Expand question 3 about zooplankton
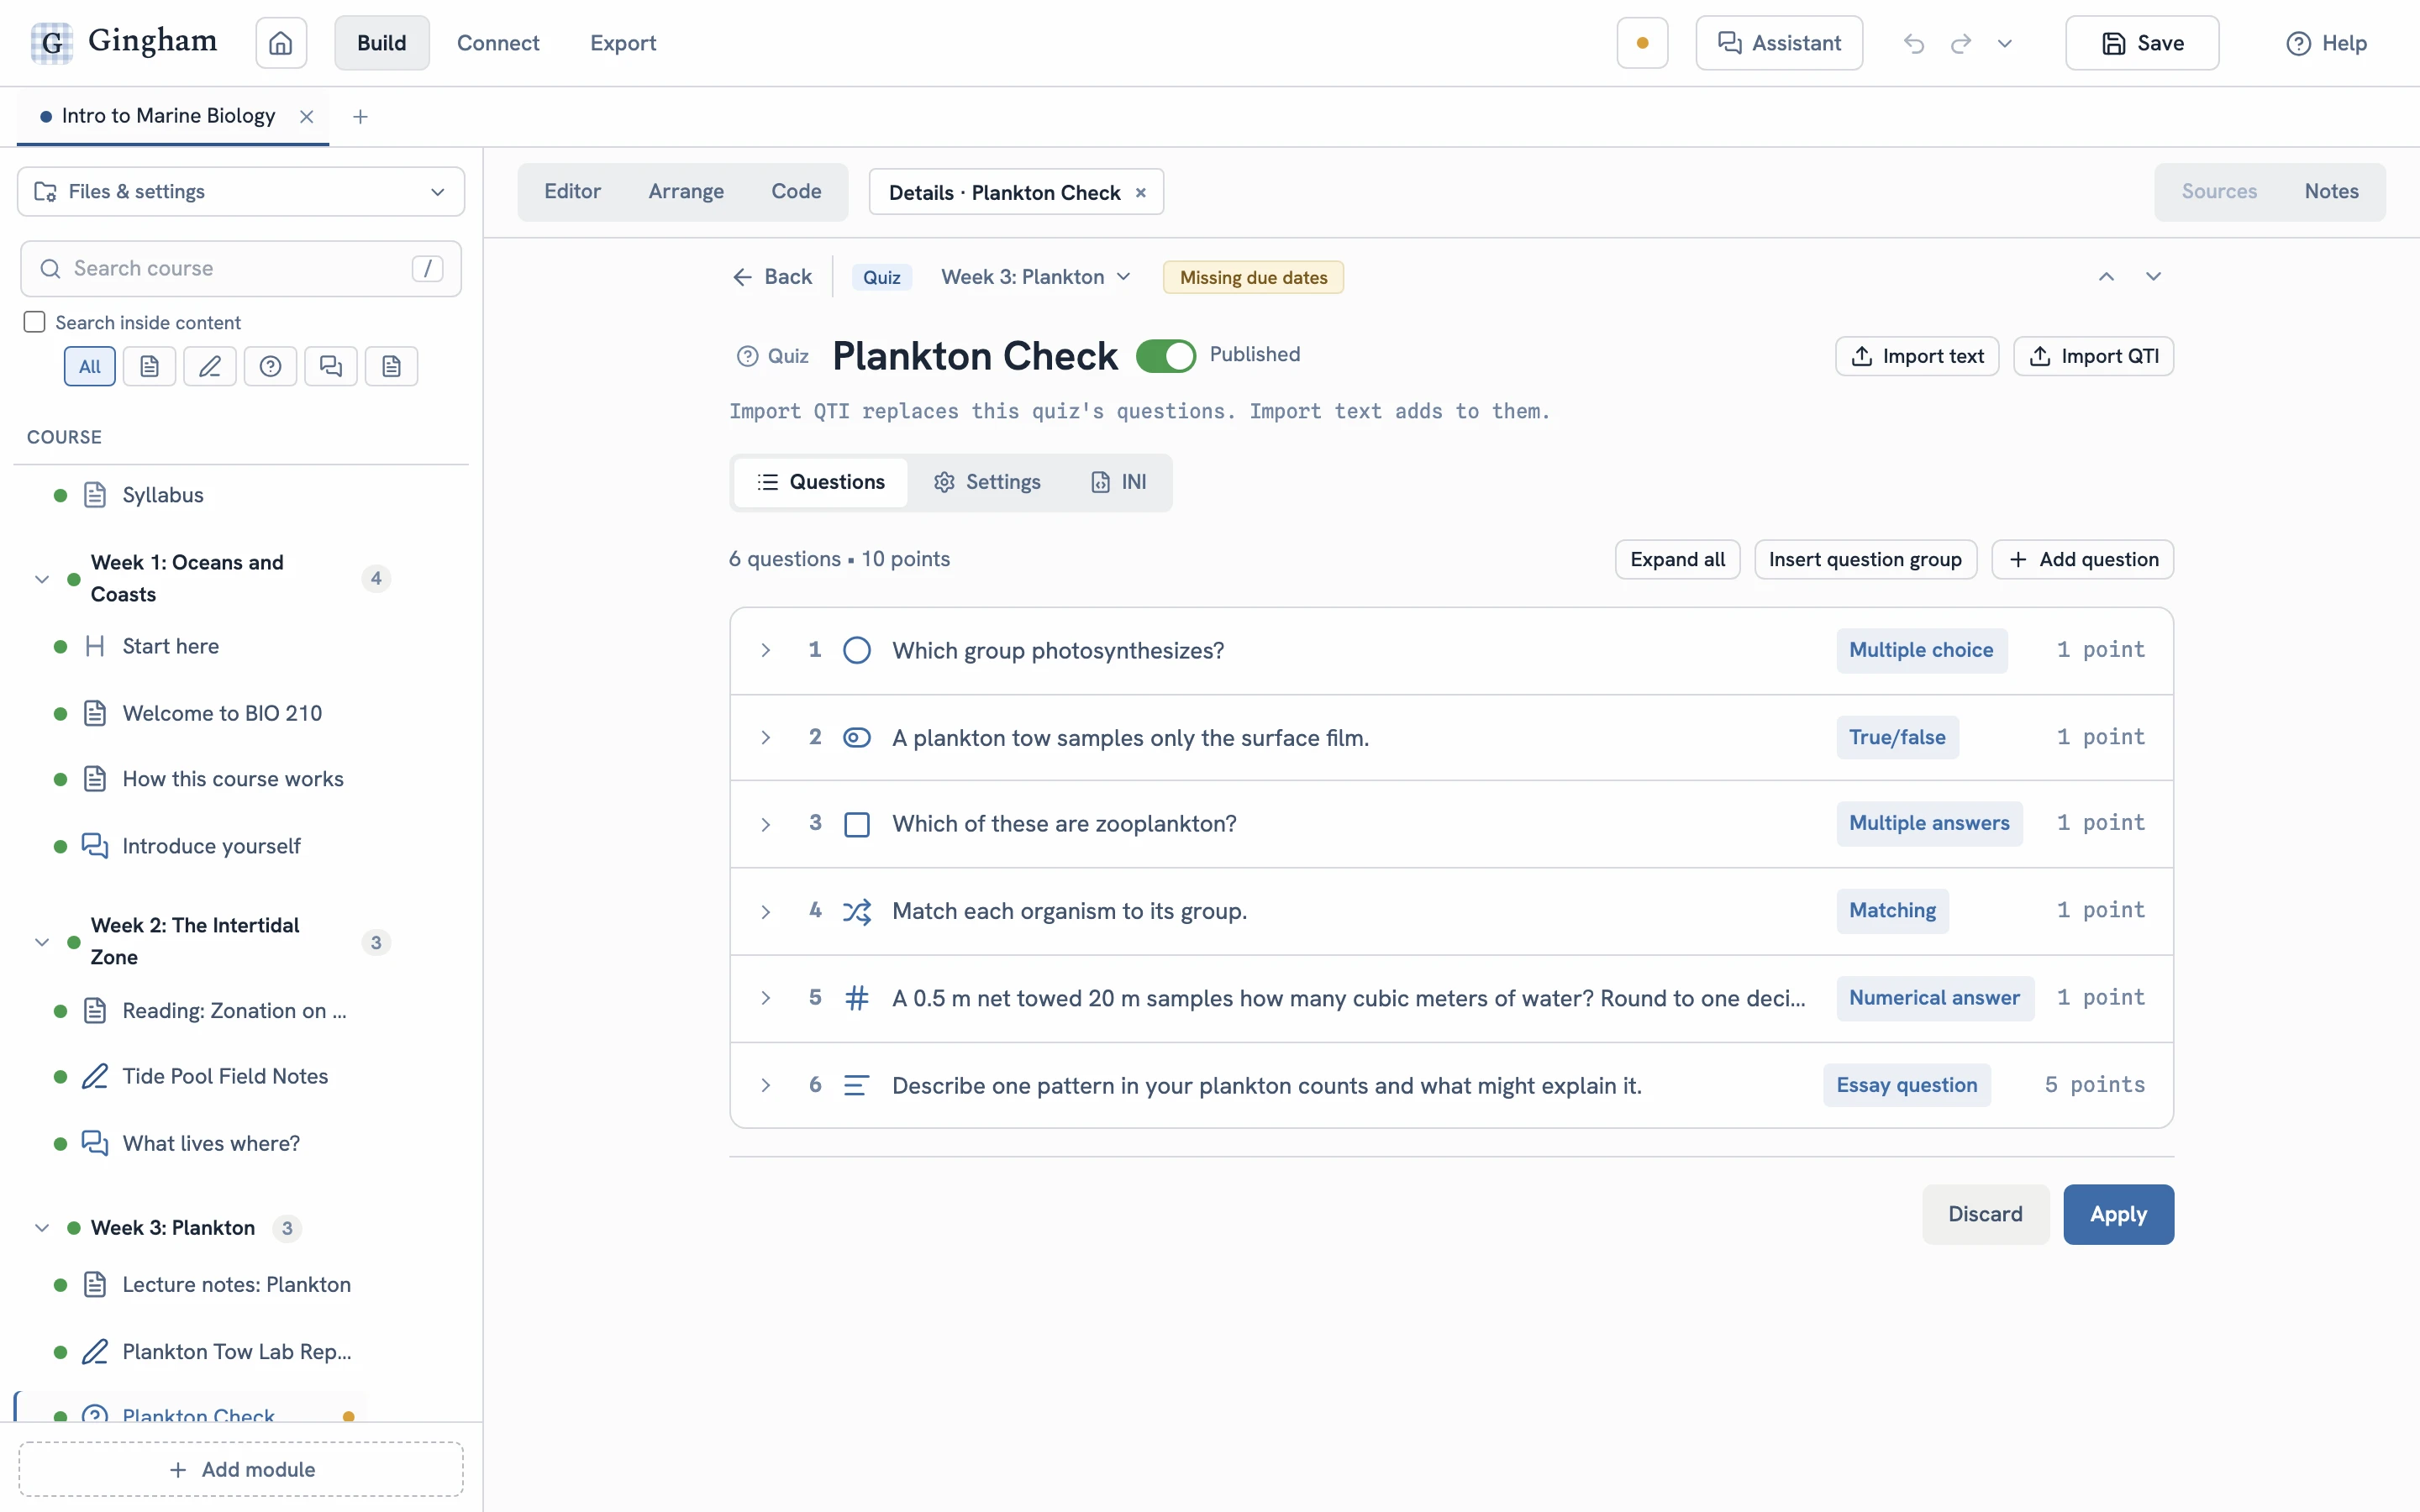This screenshot has width=2420, height=1512. tap(765, 825)
